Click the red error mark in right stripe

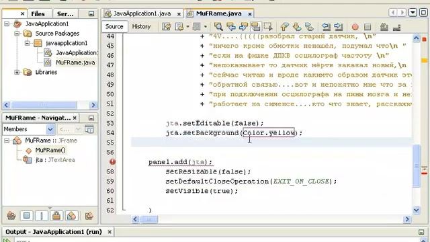(x=424, y=173)
